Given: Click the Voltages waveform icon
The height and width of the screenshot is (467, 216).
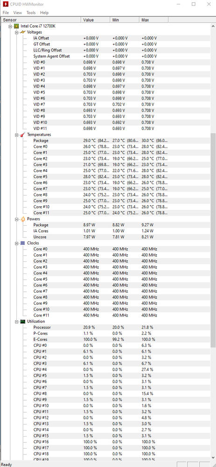Looking at the screenshot, I should 22,32.
